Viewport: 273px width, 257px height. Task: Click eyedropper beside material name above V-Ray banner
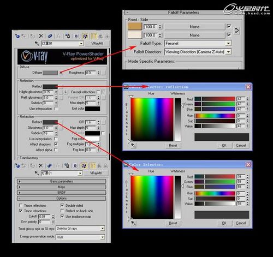(37, 43)
